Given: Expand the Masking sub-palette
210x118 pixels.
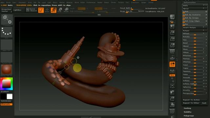Looking at the screenshot, I should pyautogui.click(x=187, y=108).
